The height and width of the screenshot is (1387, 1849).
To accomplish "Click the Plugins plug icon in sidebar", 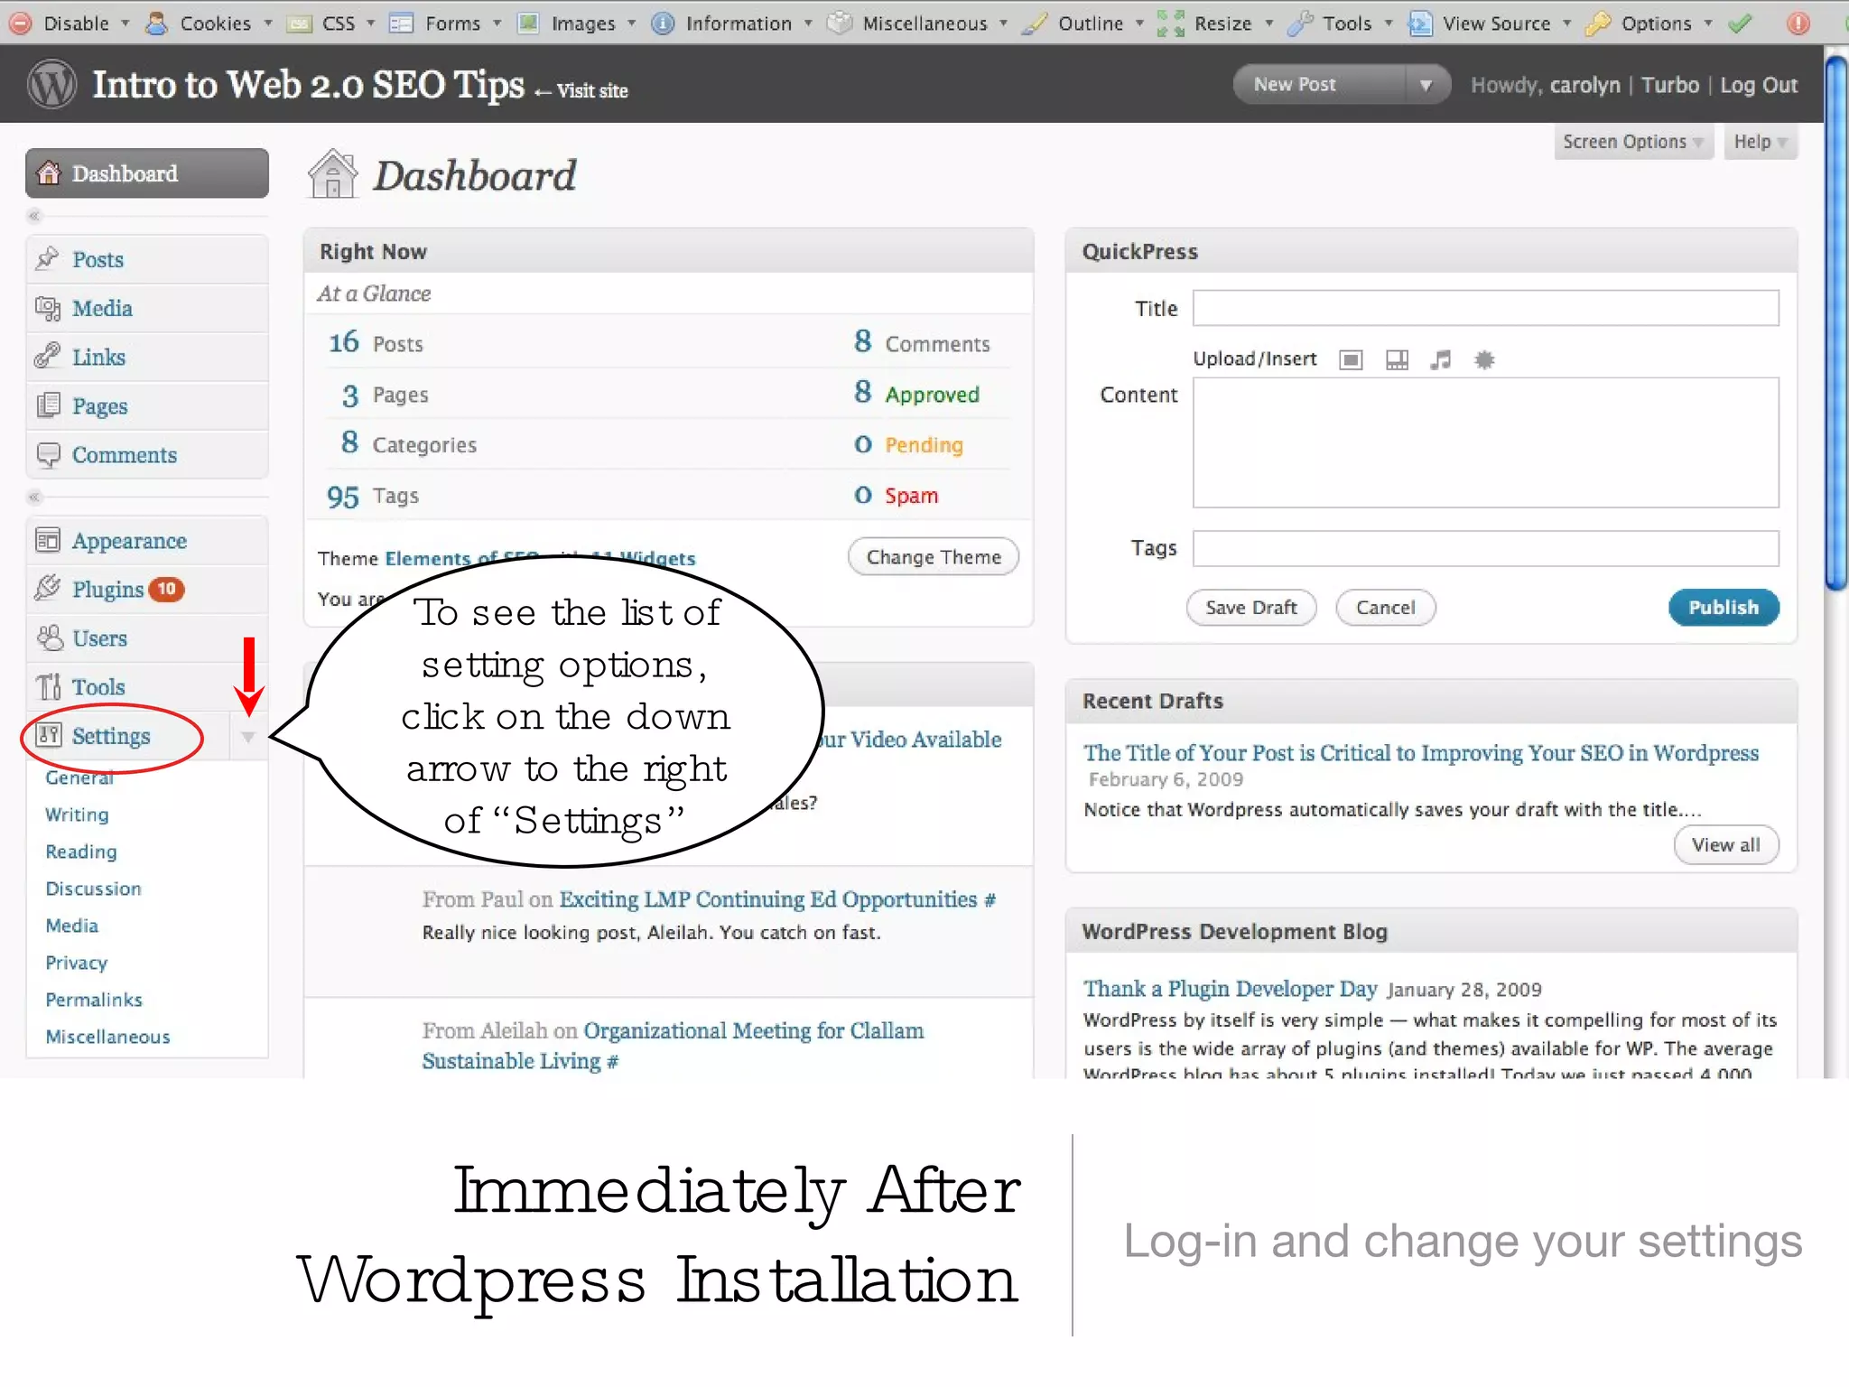I will [x=48, y=589].
